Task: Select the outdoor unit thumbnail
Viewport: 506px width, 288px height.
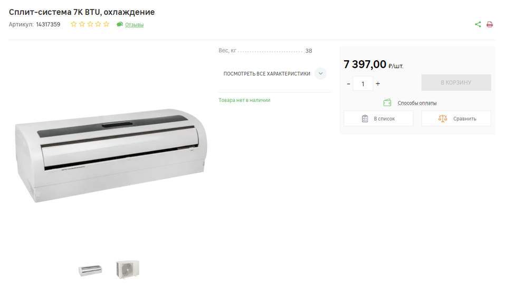Action: (128, 269)
